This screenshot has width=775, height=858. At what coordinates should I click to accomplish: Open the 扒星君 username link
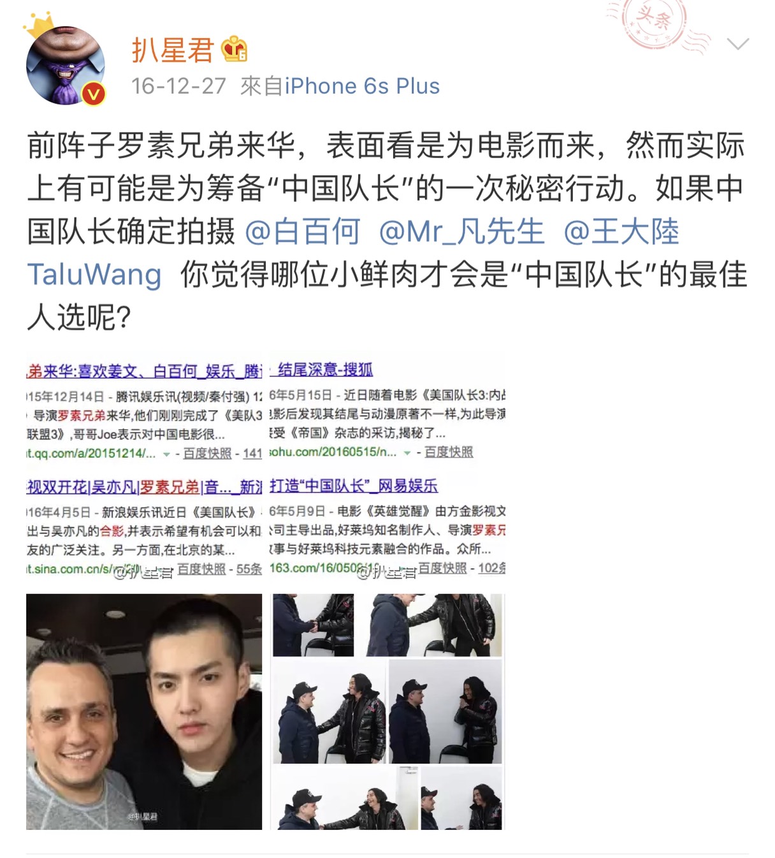click(172, 50)
